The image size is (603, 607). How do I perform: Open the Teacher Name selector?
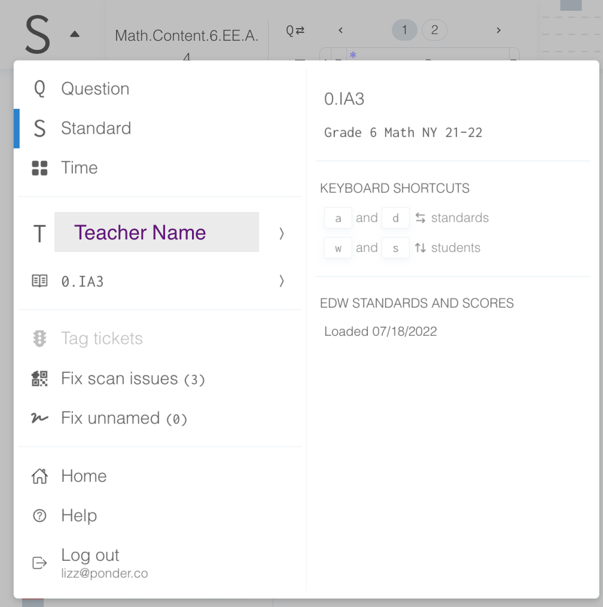click(x=156, y=232)
